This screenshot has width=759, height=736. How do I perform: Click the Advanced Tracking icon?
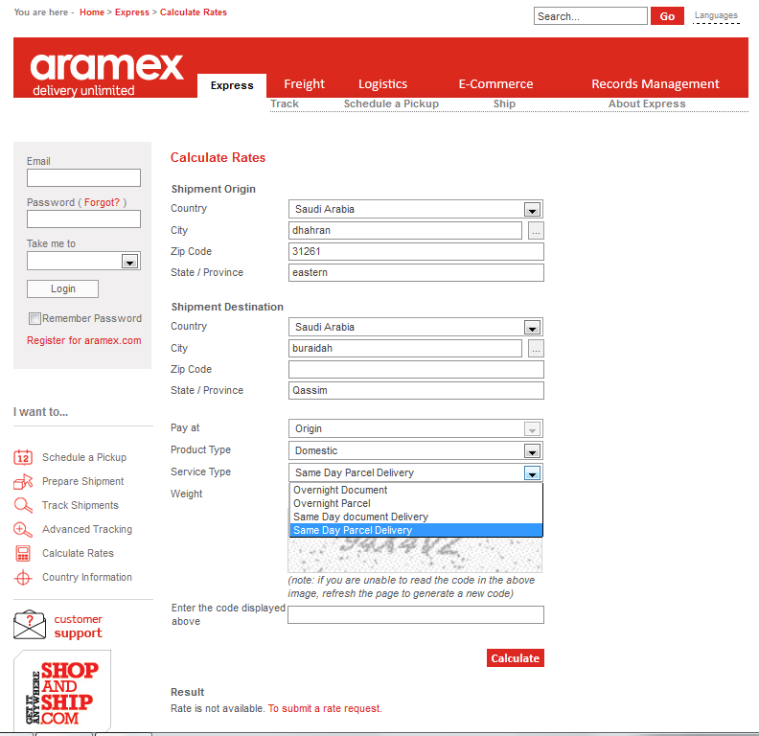tap(24, 529)
